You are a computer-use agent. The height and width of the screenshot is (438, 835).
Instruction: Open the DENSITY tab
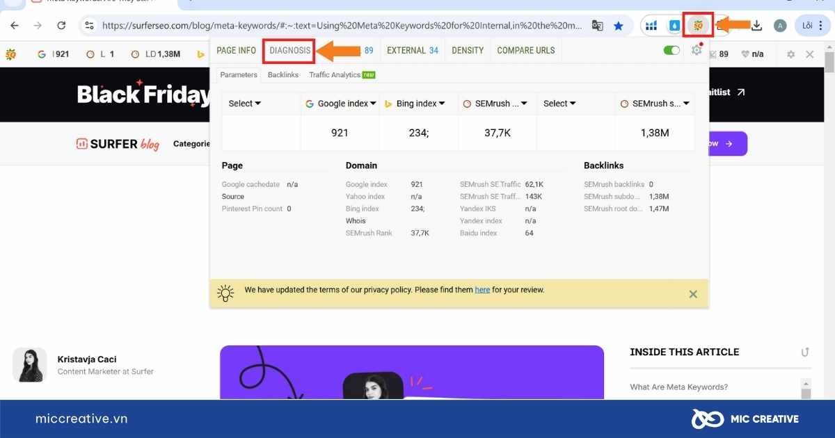[468, 51]
